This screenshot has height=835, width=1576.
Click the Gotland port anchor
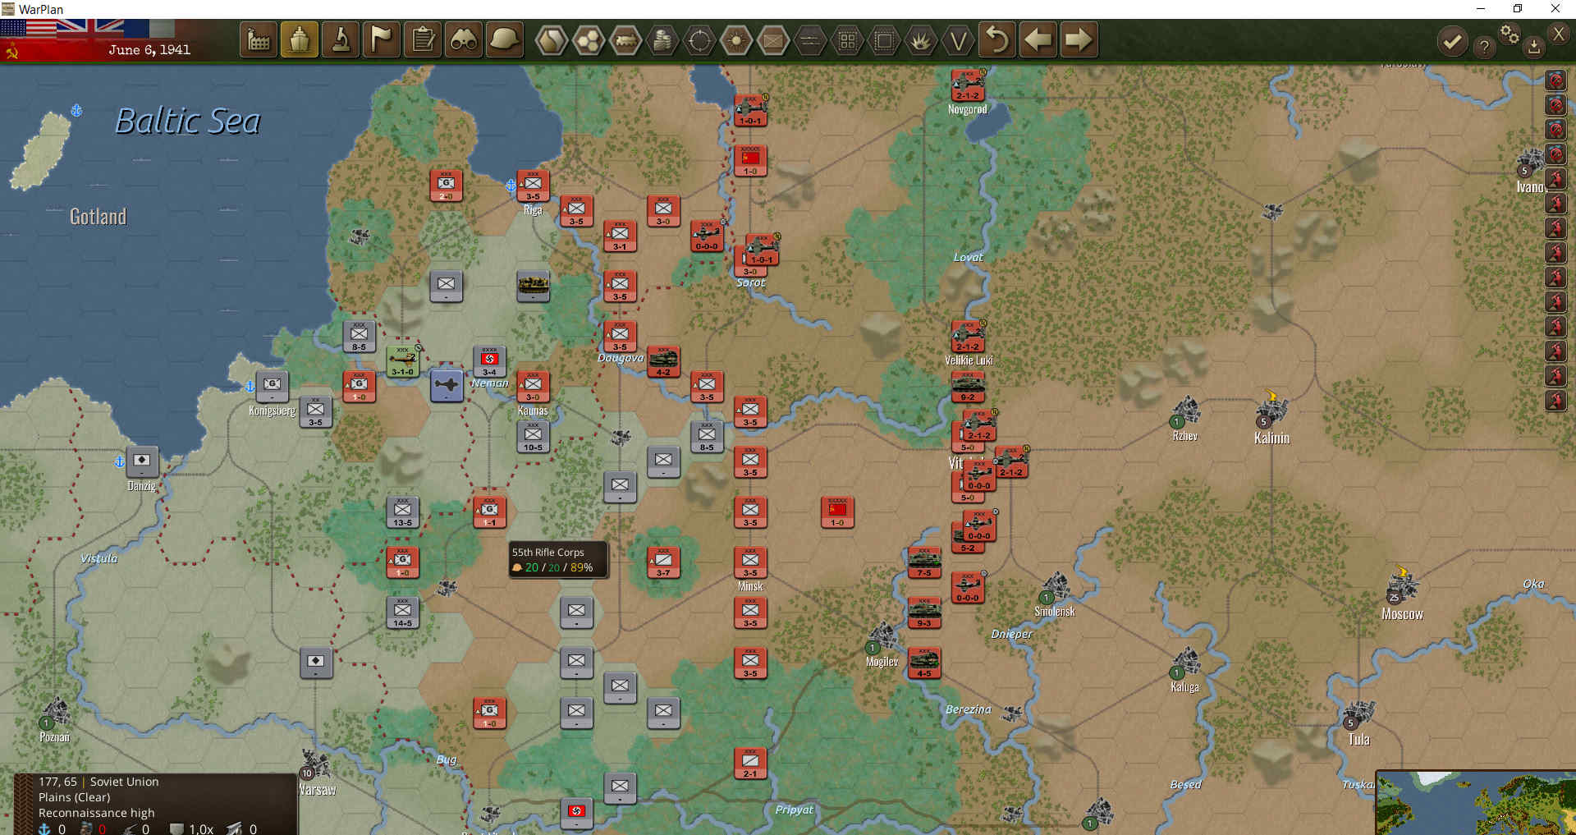coord(76,110)
